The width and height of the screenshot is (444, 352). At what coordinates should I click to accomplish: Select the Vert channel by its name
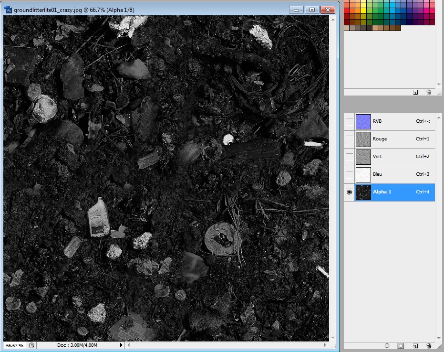pos(377,156)
